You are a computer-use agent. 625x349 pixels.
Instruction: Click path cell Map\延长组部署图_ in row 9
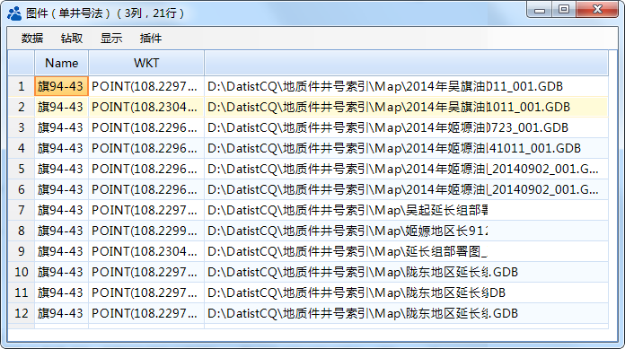406,252
